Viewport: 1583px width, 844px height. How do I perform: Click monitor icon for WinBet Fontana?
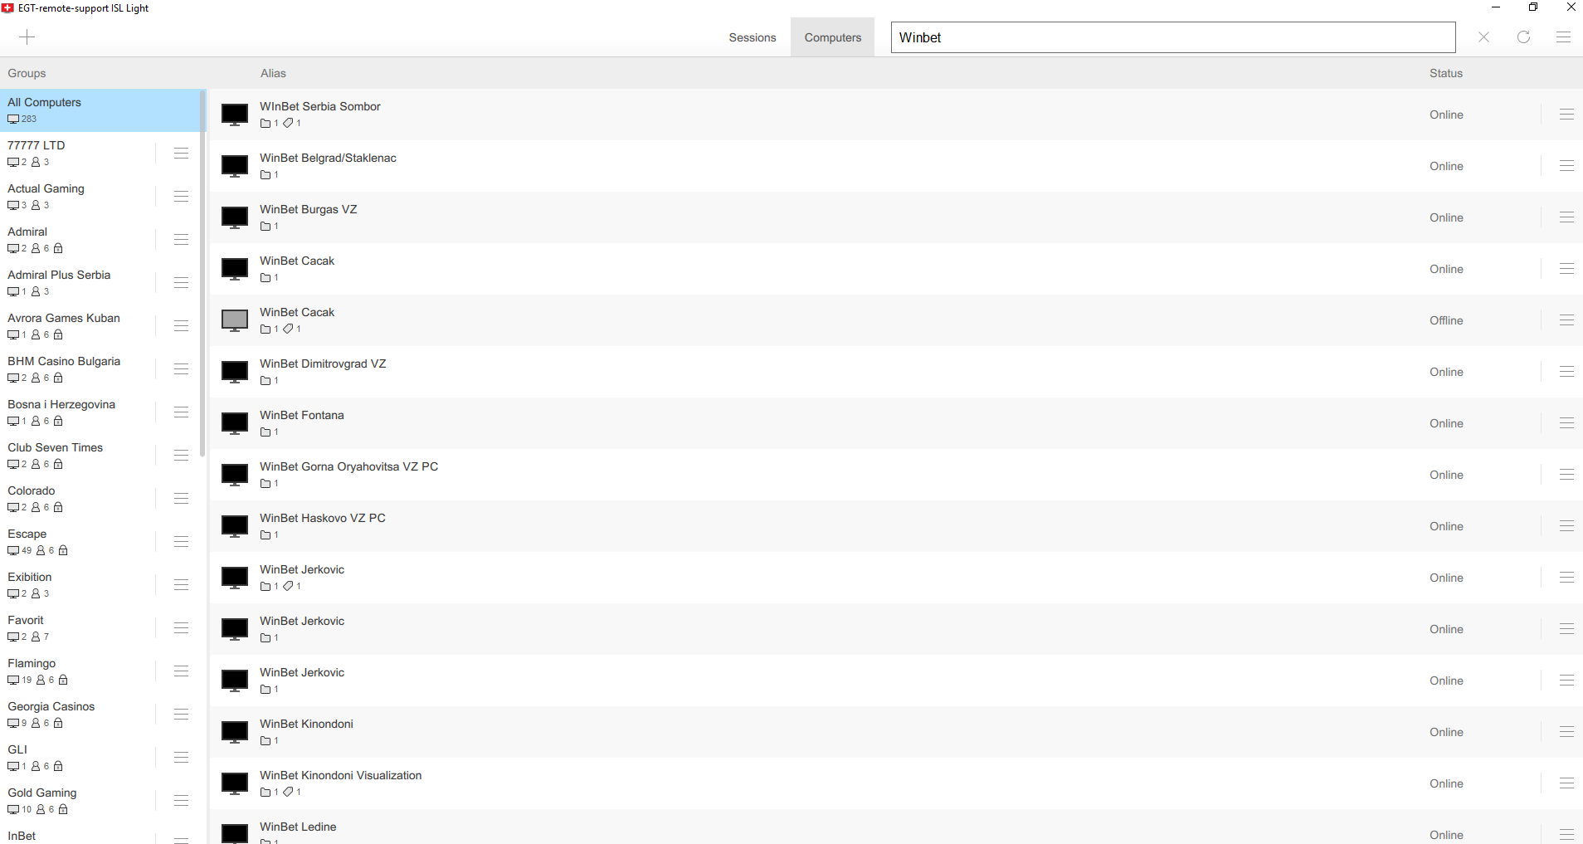click(235, 423)
